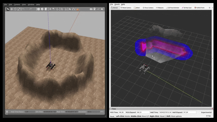Select the Move Camera tool in RViz
Screen dimensions: 217x122
coord(126,8)
